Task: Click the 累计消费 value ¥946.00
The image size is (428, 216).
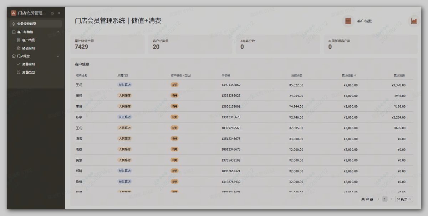Action: [x=400, y=96]
